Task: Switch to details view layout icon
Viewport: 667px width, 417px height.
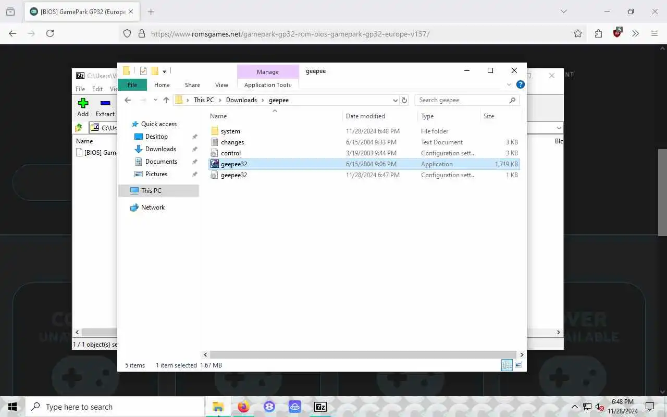Action: [x=507, y=365]
